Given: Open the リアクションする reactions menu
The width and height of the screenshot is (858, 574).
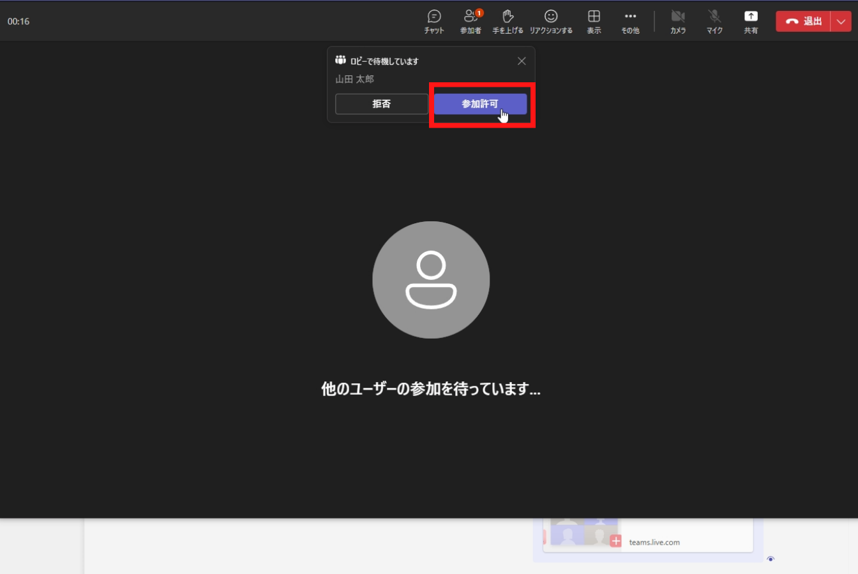Looking at the screenshot, I should [550, 21].
